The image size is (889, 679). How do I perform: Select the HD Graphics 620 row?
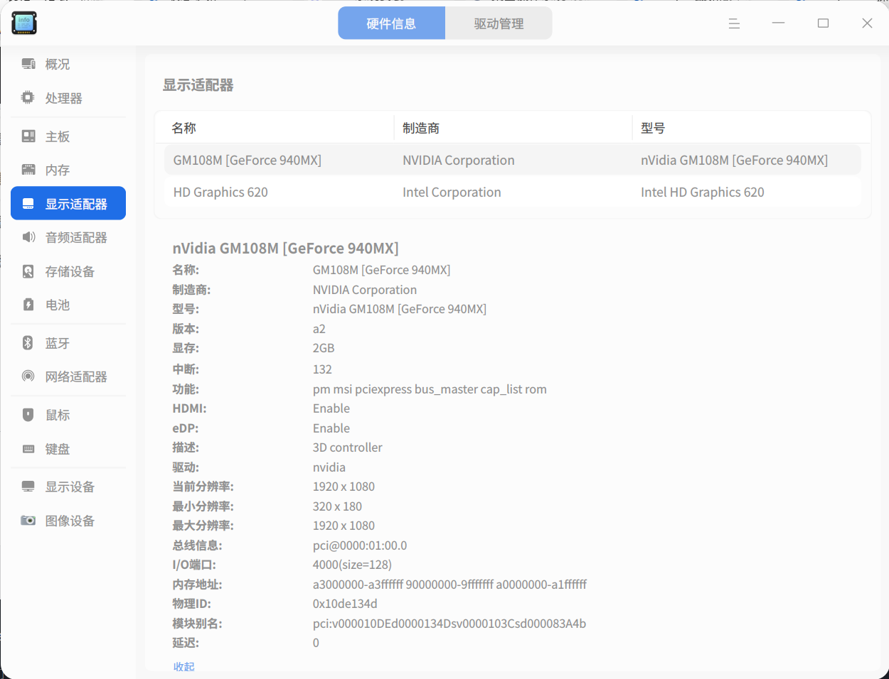click(512, 192)
